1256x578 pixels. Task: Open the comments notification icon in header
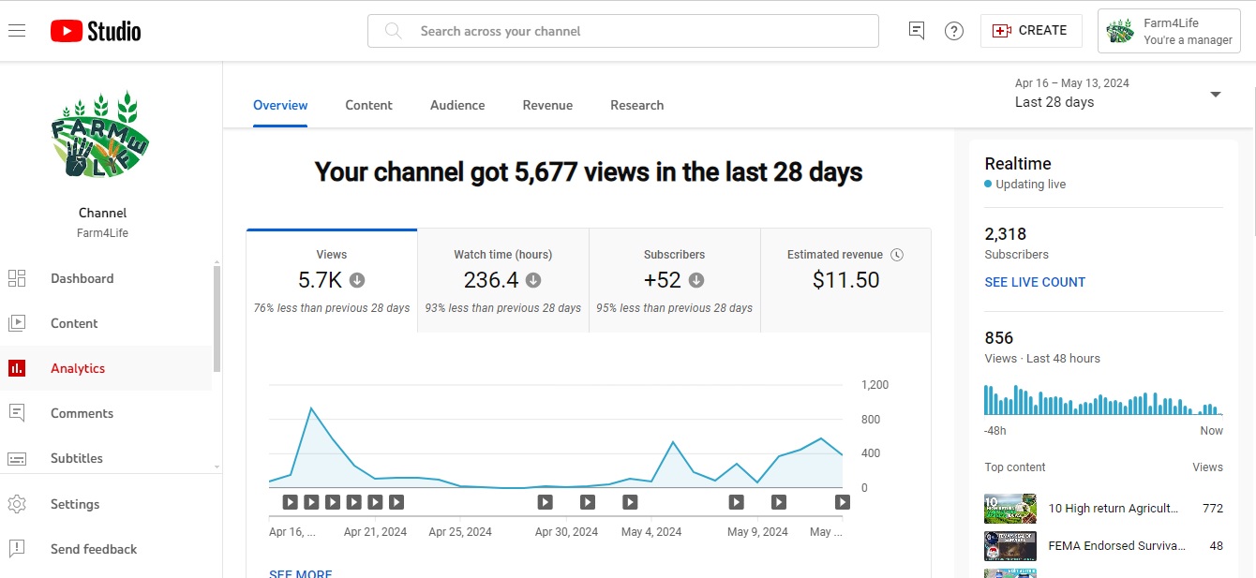coord(917,31)
